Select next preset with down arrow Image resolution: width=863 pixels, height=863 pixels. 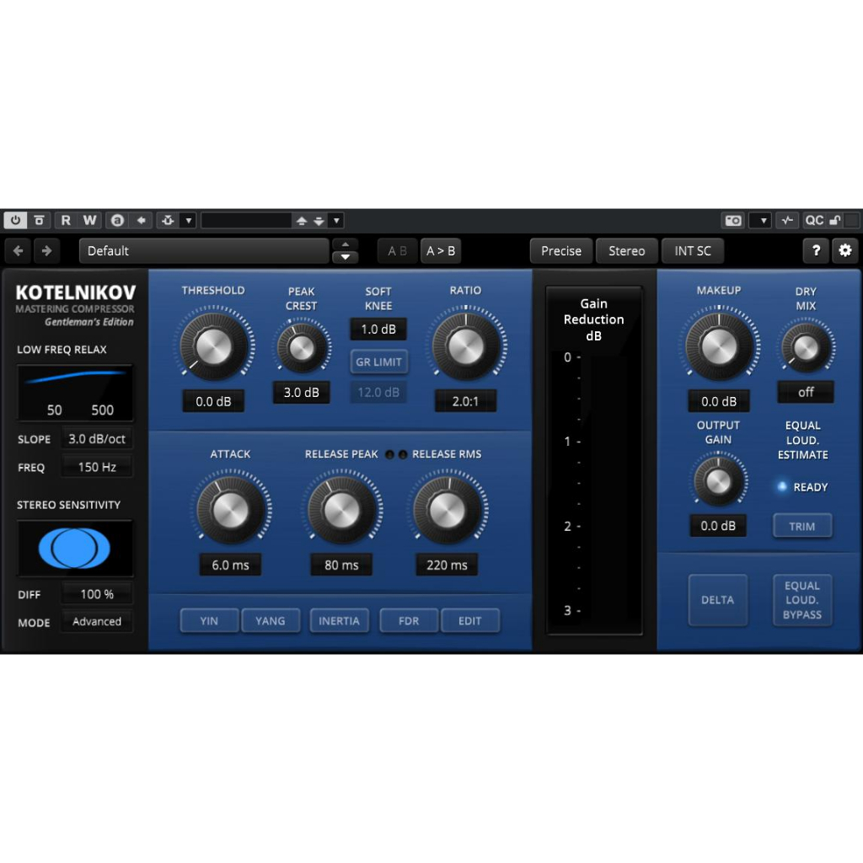345,257
